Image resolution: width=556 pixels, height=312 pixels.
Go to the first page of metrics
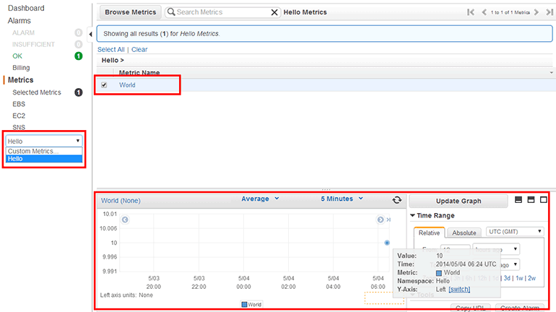471,12
